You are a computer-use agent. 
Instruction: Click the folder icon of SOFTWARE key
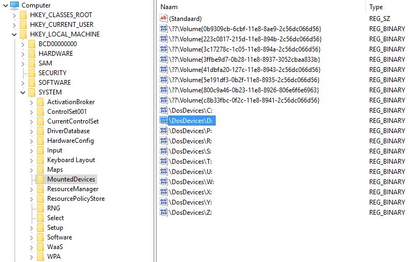coord(32,83)
